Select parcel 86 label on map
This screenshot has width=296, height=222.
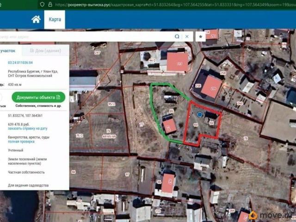[x=74, y=172]
